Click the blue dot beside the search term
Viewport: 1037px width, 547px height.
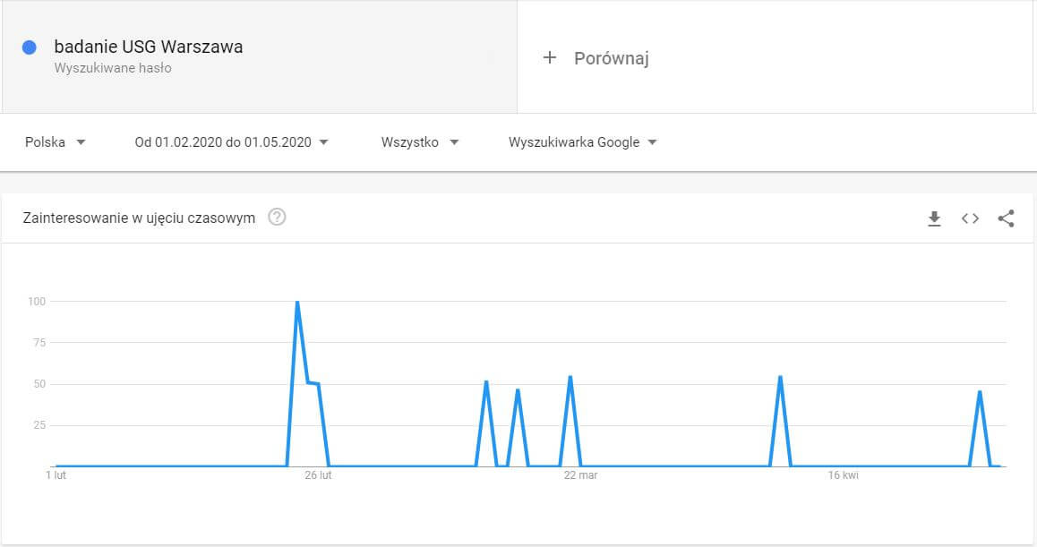pyautogui.click(x=29, y=47)
